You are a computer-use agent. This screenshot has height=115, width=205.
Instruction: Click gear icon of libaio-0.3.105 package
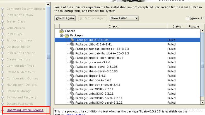72,40
